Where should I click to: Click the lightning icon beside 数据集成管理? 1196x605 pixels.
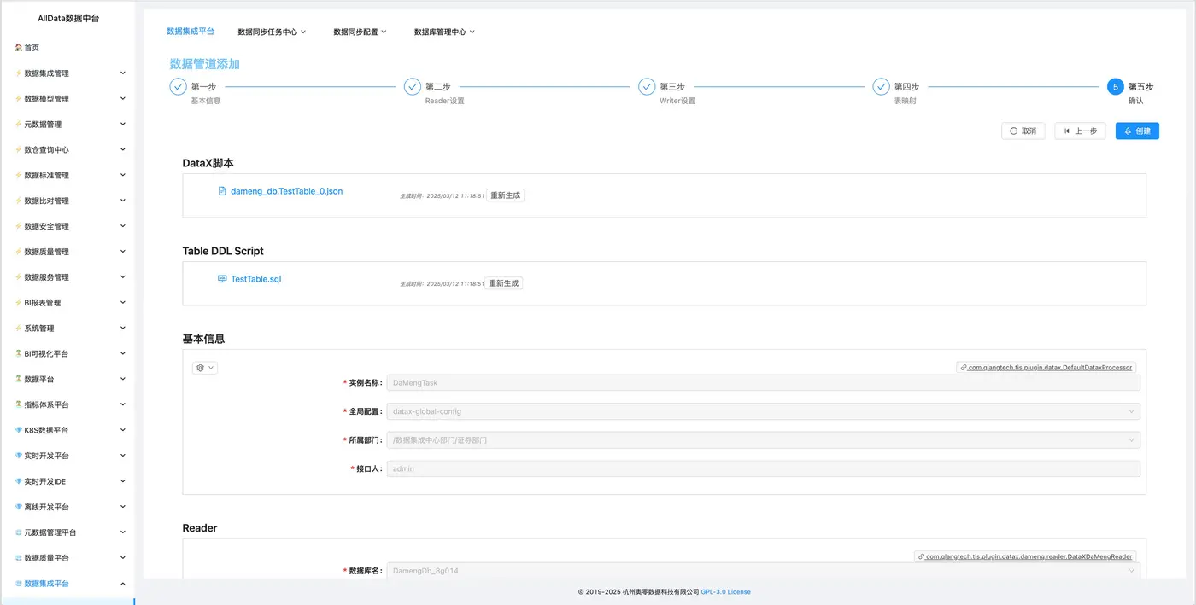tap(18, 73)
